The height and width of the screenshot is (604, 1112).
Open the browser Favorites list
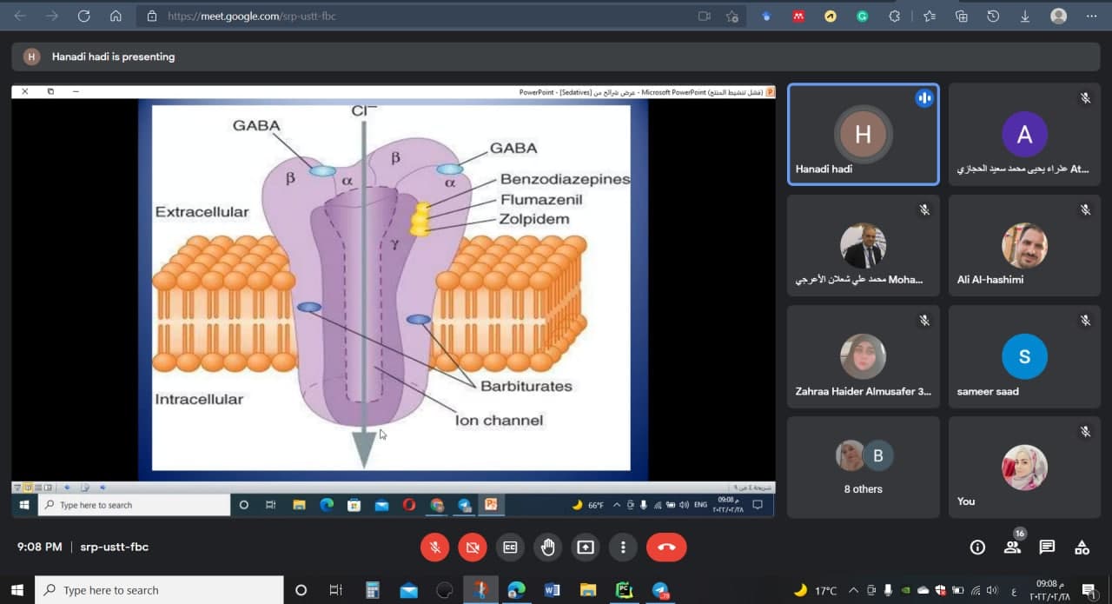click(x=930, y=16)
